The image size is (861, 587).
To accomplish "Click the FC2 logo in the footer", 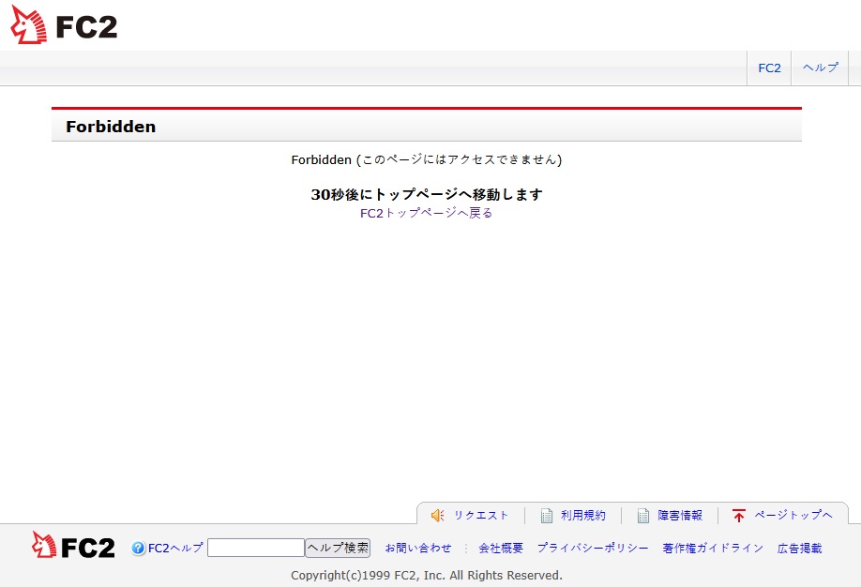I will pyautogui.click(x=73, y=545).
